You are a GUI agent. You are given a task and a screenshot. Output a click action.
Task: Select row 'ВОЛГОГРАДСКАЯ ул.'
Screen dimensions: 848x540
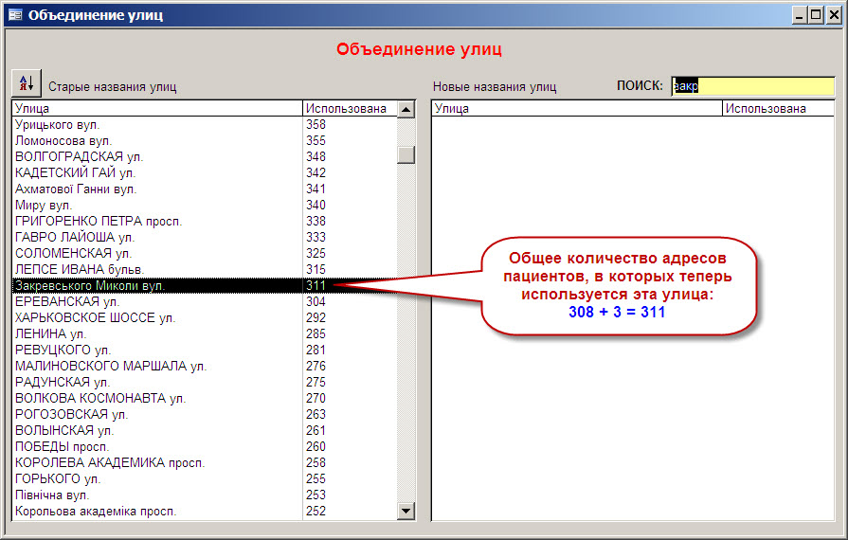[x=205, y=156]
